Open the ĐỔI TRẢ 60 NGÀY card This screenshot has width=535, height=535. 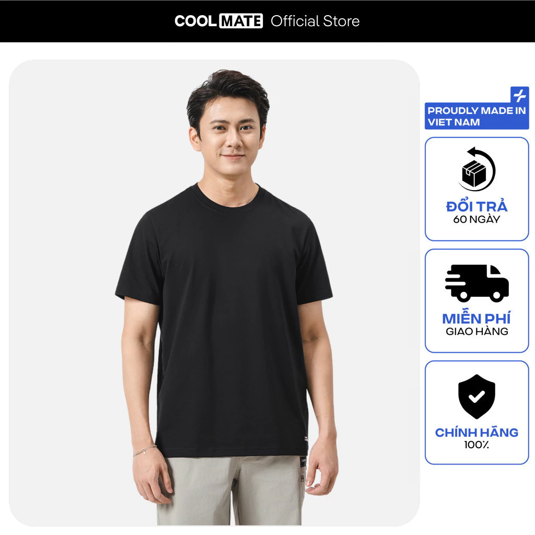point(476,189)
